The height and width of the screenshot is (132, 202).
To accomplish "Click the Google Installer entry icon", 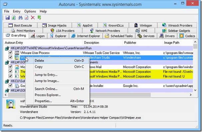I will [x=17, y=86].
